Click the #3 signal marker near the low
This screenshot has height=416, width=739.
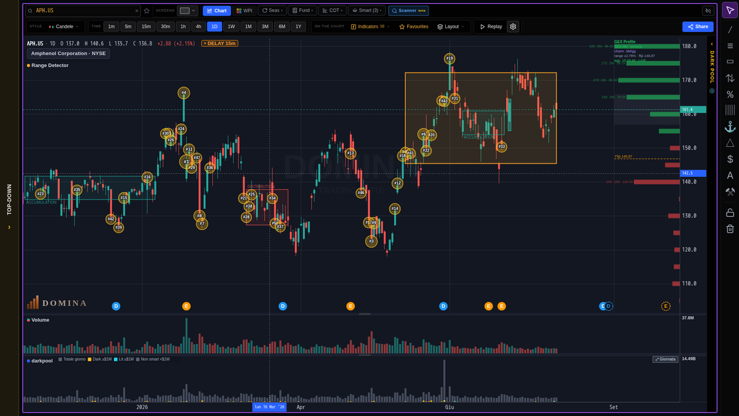point(371,242)
